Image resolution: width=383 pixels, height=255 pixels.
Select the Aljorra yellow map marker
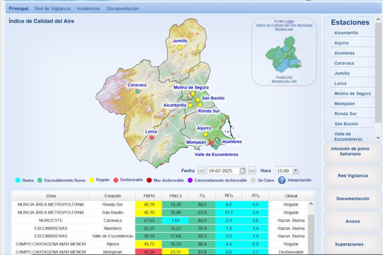point(206,134)
